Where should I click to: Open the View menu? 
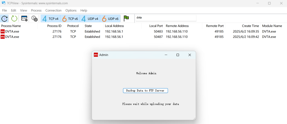tap(24, 10)
